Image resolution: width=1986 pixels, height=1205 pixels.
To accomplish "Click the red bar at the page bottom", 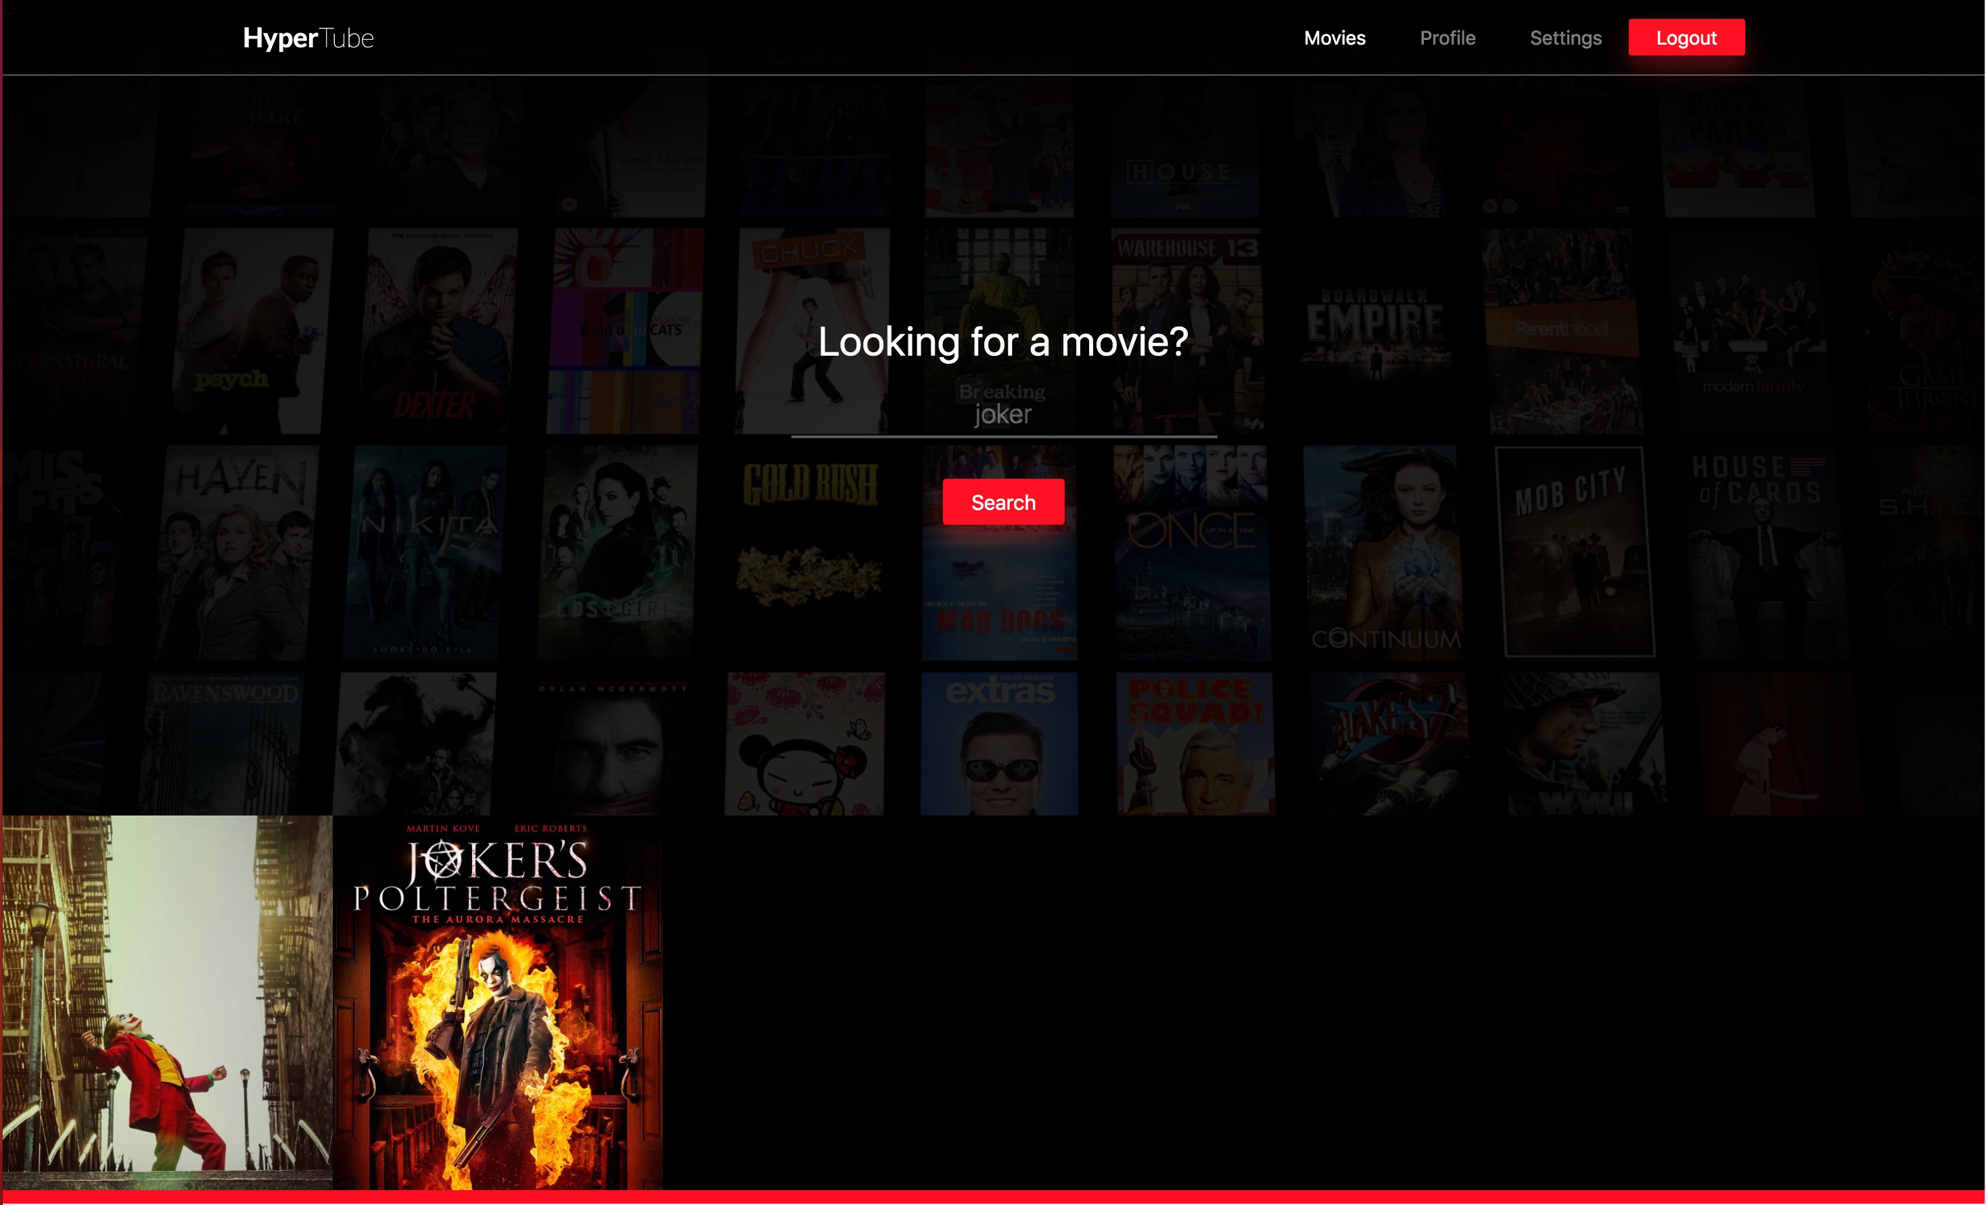I will pyautogui.click(x=993, y=1197).
